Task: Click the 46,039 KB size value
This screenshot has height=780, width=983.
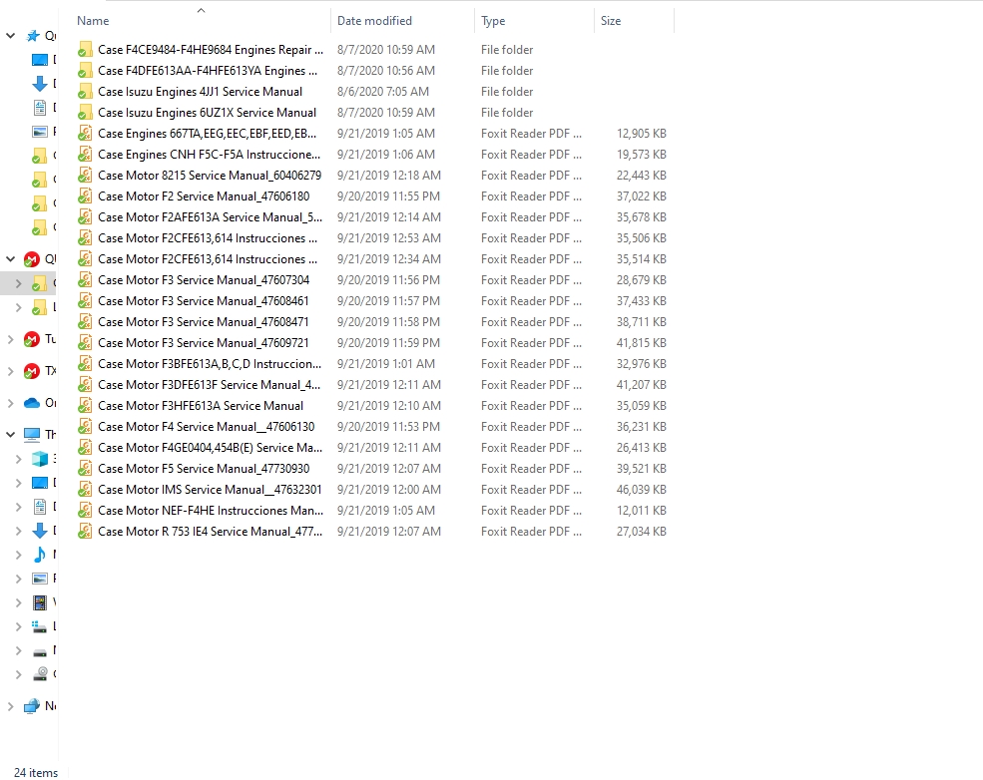Action: (642, 490)
